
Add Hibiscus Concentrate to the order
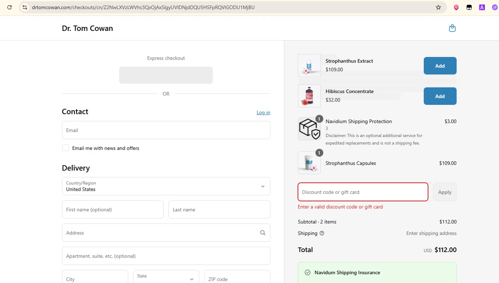(440, 96)
